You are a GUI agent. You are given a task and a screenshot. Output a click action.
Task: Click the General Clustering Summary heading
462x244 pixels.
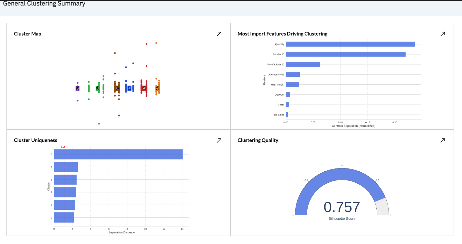click(44, 4)
